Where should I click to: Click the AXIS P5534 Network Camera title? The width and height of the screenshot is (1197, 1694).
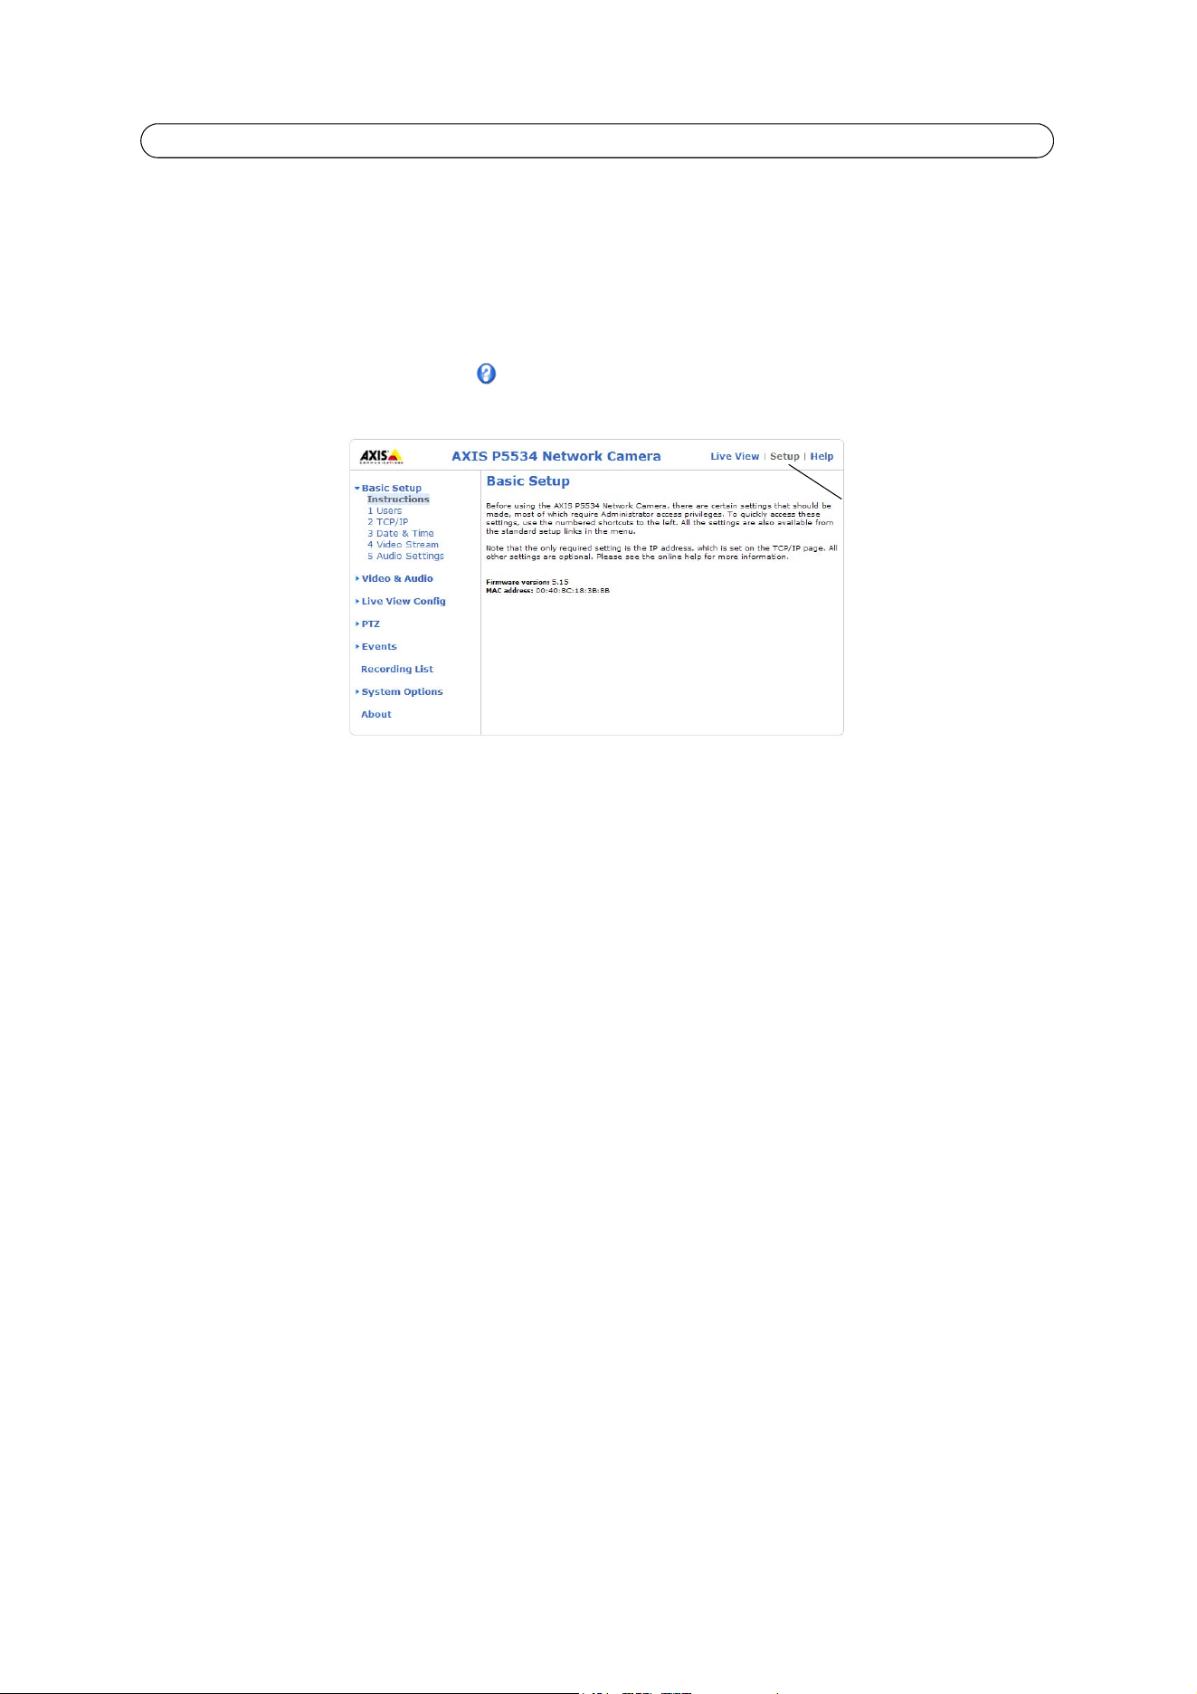[x=556, y=456]
